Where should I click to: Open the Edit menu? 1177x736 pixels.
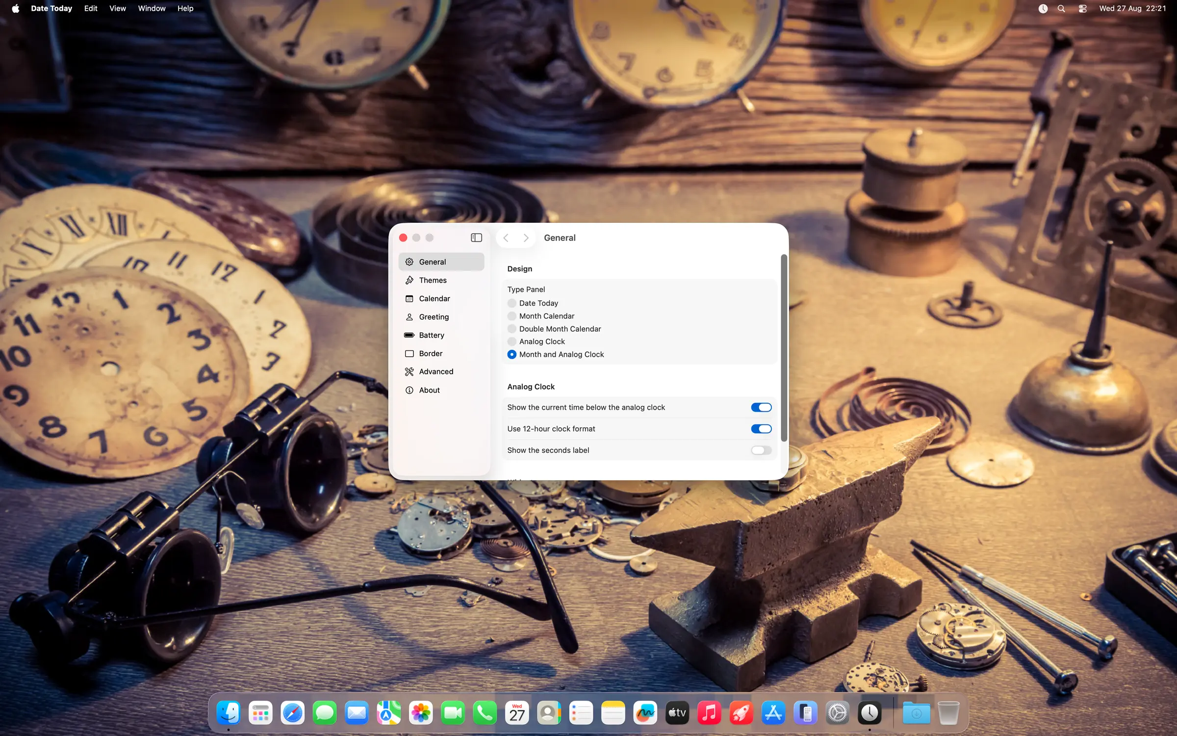[91, 8]
